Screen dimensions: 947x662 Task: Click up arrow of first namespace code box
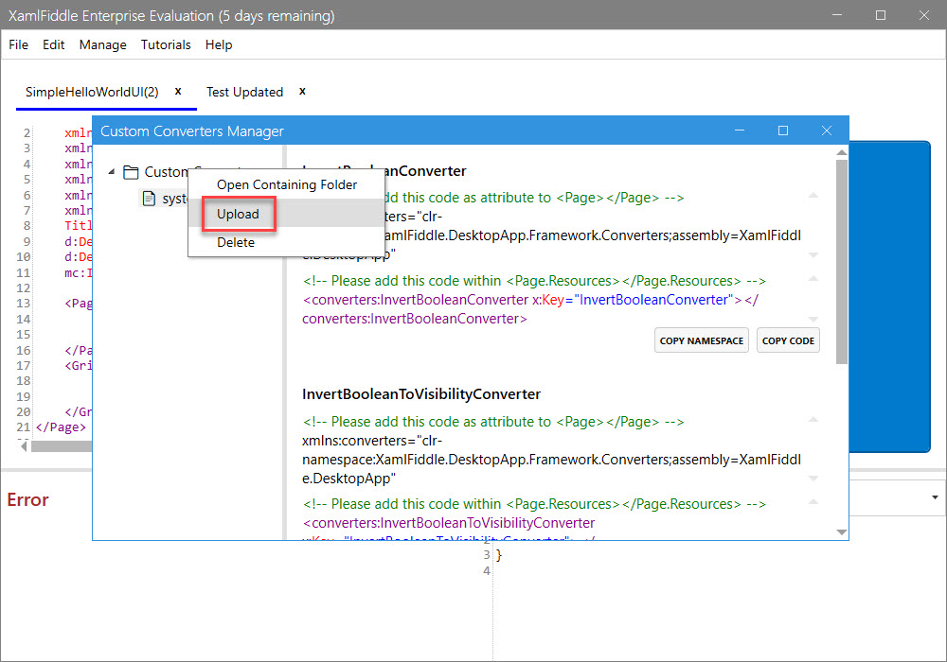click(x=813, y=196)
